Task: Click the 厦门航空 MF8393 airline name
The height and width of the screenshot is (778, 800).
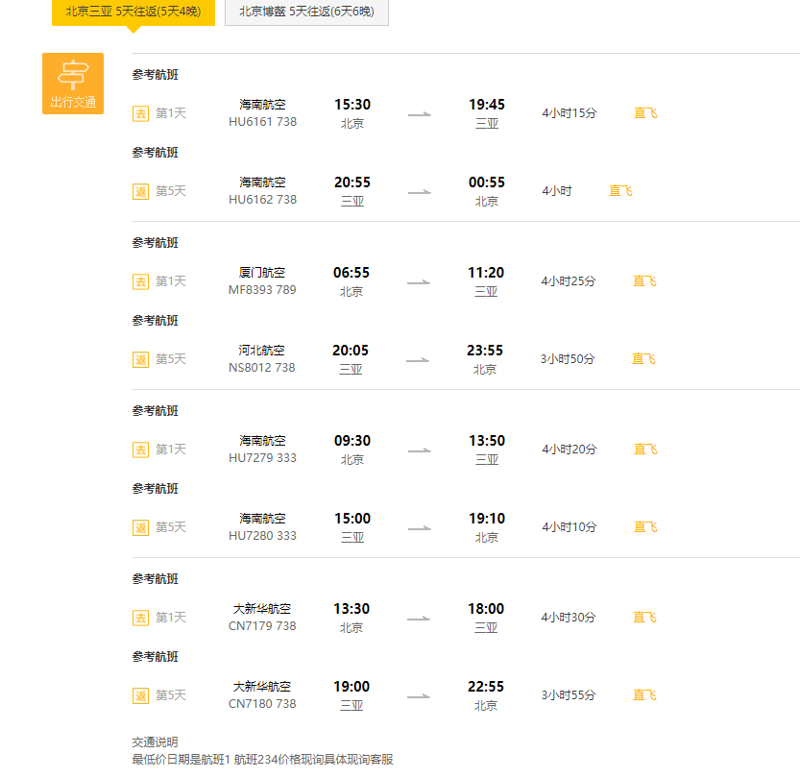Action: (x=262, y=273)
